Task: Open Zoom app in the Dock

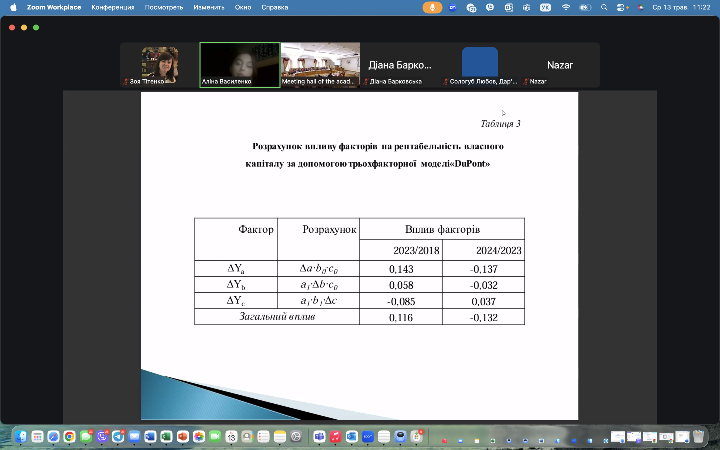Action: [368, 436]
